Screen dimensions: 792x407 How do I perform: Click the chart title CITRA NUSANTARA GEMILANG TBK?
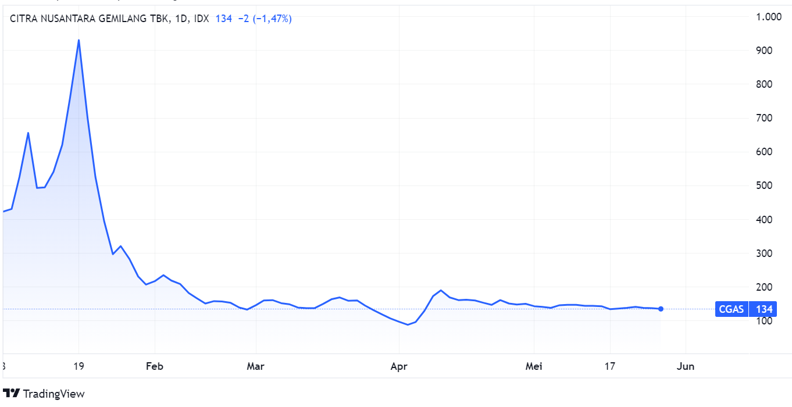[90, 19]
